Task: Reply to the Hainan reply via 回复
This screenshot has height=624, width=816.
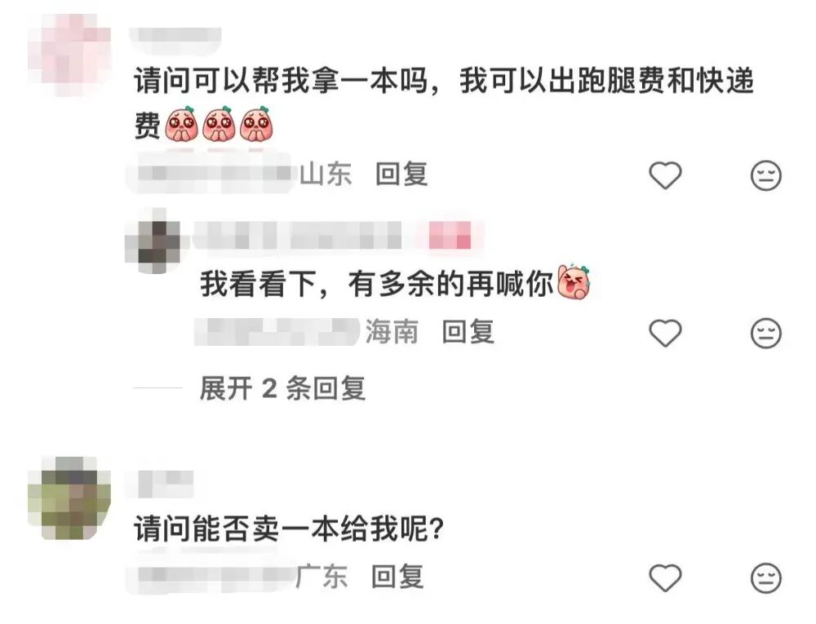Action: [x=468, y=332]
